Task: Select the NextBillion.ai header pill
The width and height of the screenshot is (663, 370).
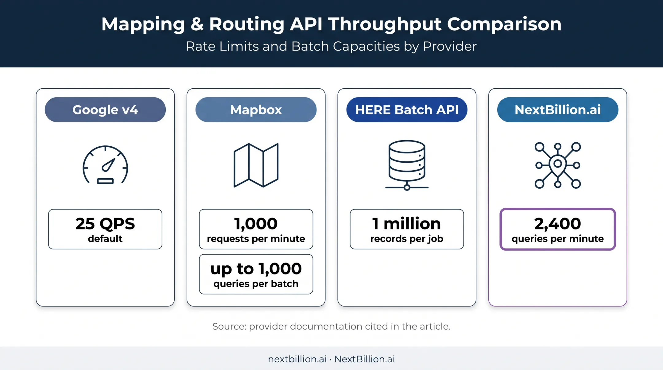Action: pos(558,110)
